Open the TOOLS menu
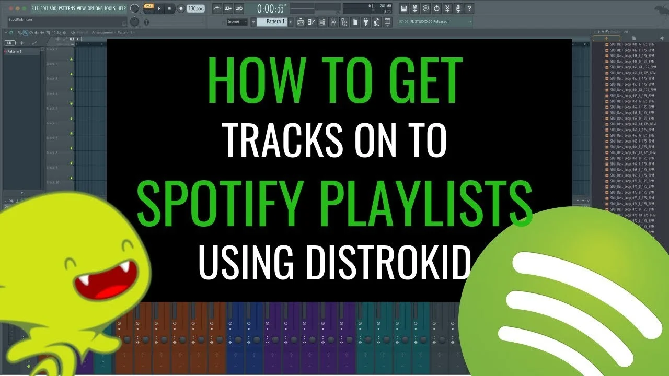The width and height of the screenshot is (669, 376). [110, 8]
